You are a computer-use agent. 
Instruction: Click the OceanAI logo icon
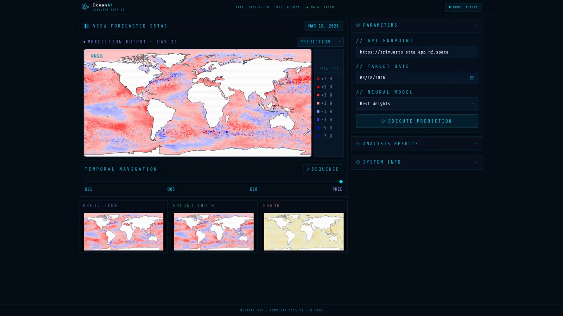pos(85,7)
